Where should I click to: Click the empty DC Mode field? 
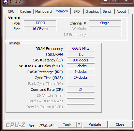pyautogui.click(x=105, y=29)
